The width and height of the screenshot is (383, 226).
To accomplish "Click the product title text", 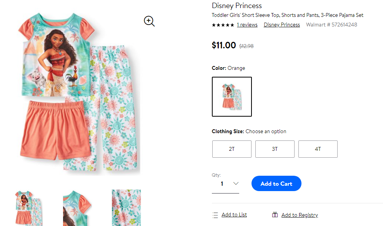I will pyautogui.click(x=288, y=15).
